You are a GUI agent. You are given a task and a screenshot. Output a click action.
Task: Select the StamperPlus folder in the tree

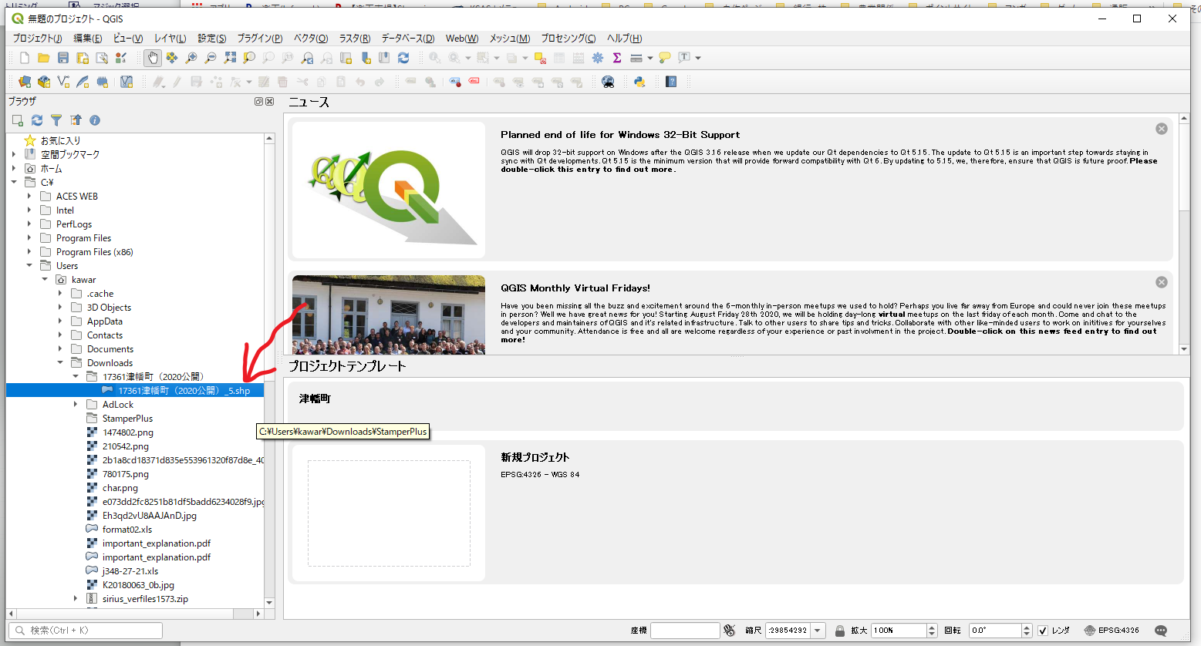(127, 419)
